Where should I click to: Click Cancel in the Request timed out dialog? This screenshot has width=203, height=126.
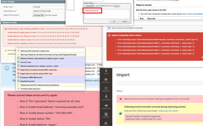(x=125, y=21)
